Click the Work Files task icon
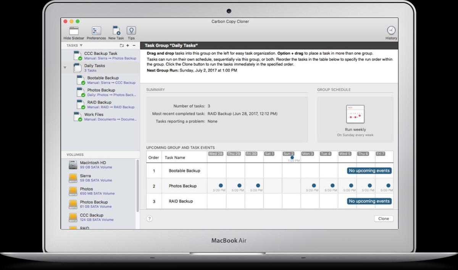The height and width of the screenshot is (270, 458). (x=78, y=117)
